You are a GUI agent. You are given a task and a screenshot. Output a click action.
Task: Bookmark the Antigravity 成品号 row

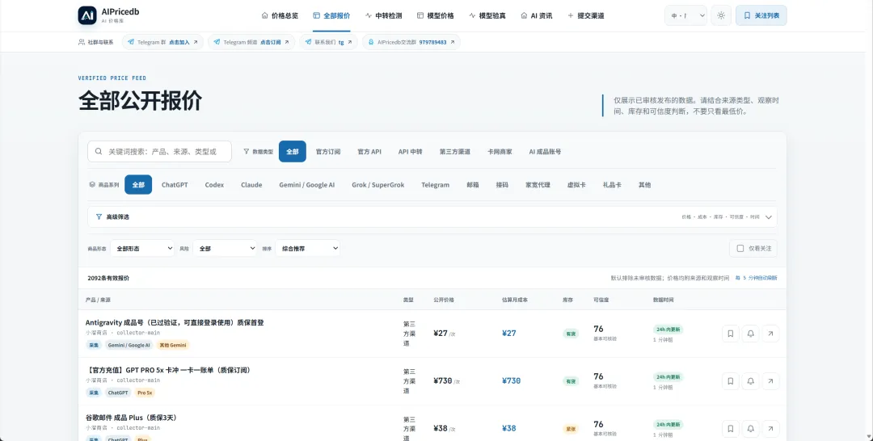click(x=731, y=334)
